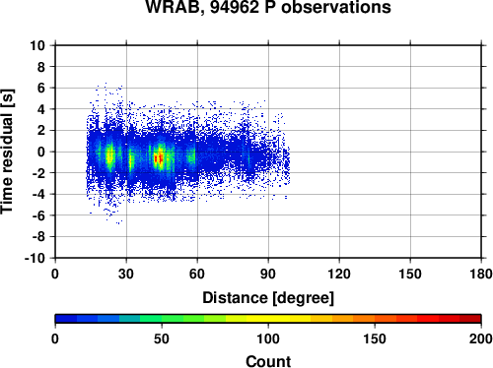
Task: Select the dark red end of the colorbar
Action: (470, 319)
